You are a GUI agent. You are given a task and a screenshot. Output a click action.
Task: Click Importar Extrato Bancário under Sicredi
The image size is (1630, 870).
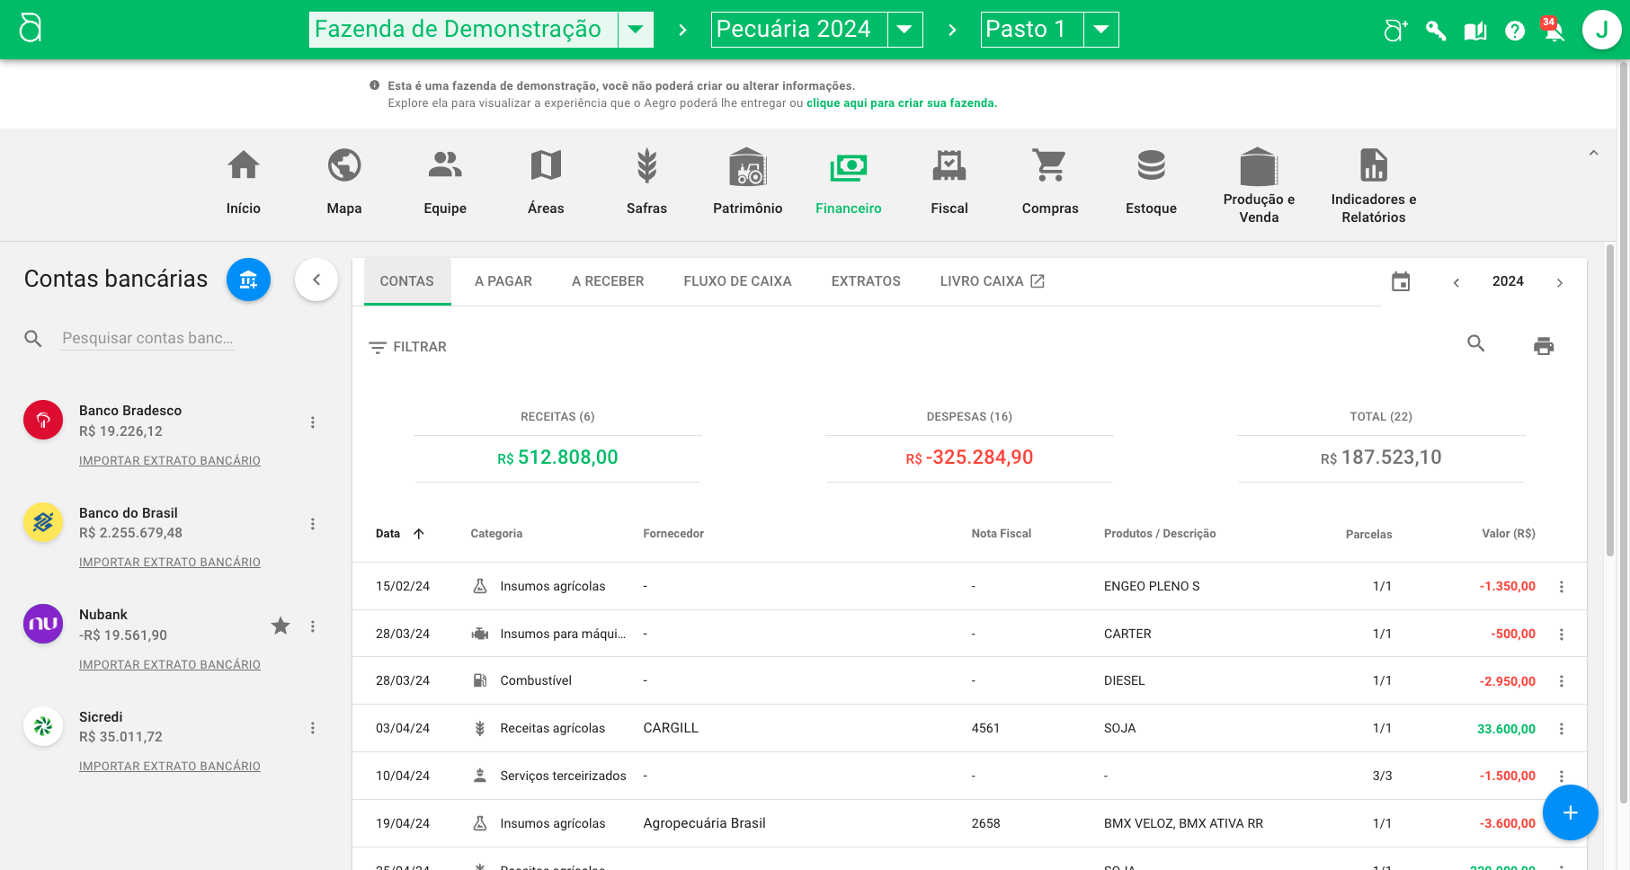tap(170, 767)
